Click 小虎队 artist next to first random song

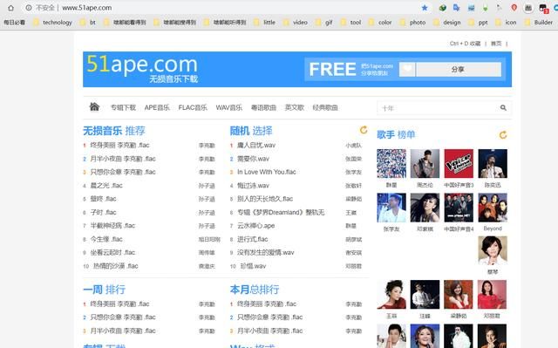coord(353,145)
